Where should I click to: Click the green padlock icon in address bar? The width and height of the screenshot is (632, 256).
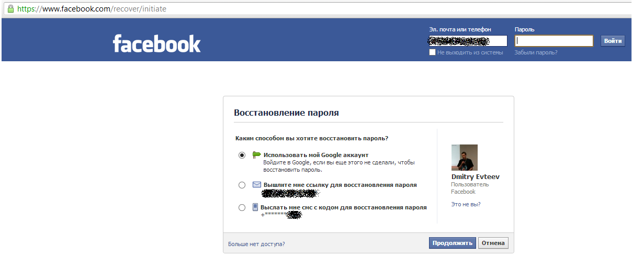click(x=10, y=9)
